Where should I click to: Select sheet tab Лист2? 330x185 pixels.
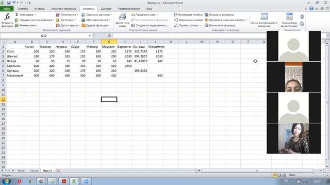click(35, 171)
